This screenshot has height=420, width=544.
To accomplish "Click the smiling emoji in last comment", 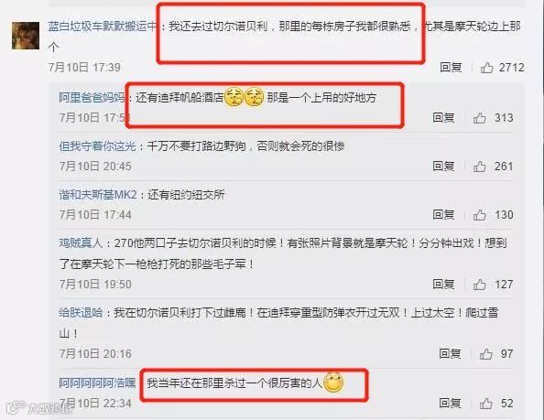I will pos(333,382).
